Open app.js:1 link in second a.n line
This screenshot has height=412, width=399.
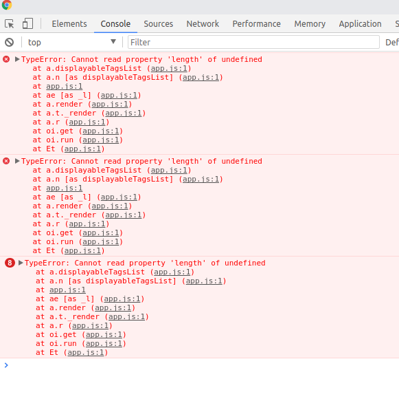click(201, 179)
